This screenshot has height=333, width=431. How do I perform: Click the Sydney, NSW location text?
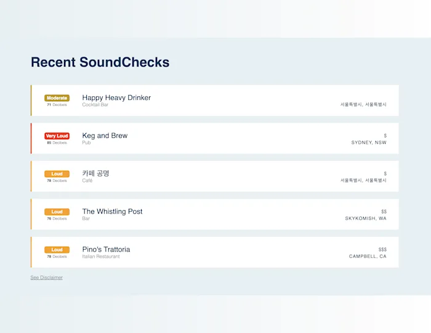369,142
